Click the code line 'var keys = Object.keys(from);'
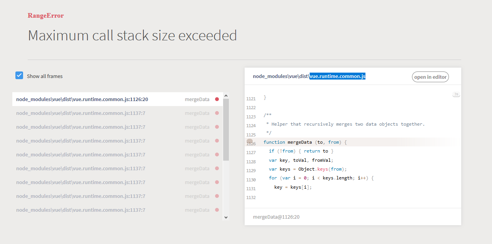This screenshot has height=244, width=492. (x=308, y=169)
